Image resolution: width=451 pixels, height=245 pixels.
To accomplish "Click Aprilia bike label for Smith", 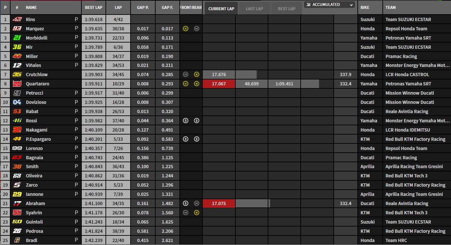I will (x=367, y=167).
